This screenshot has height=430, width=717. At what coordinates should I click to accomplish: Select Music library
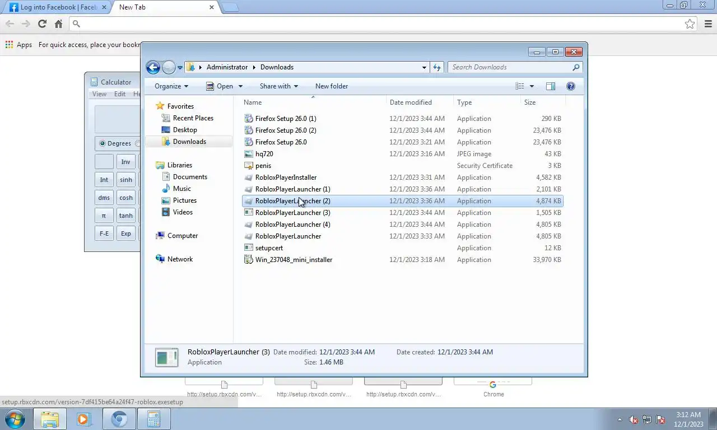click(x=181, y=189)
